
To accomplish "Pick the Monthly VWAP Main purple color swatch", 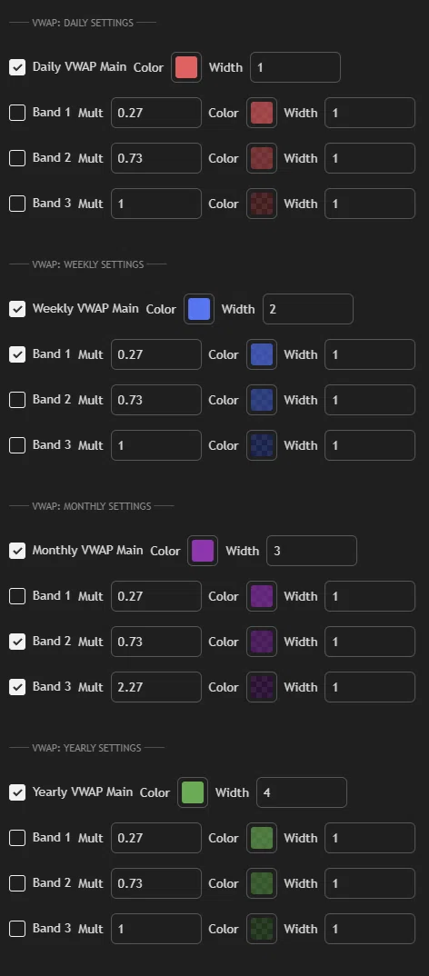I will (203, 550).
